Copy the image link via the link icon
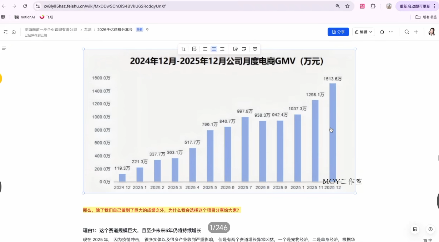 (235, 49)
